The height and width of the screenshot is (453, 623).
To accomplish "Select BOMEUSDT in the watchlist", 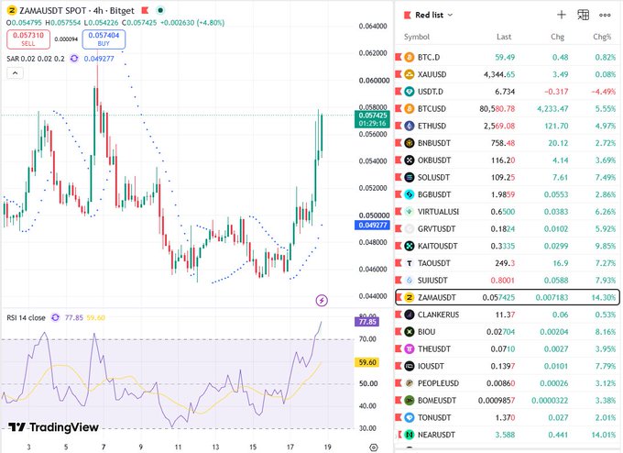I will click(507, 401).
